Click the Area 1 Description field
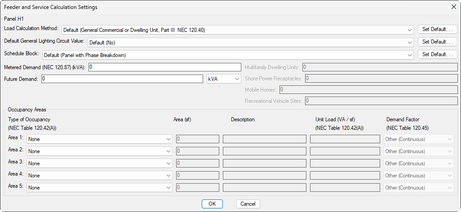This screenshot has height=212, width=461. coord(264,139)
